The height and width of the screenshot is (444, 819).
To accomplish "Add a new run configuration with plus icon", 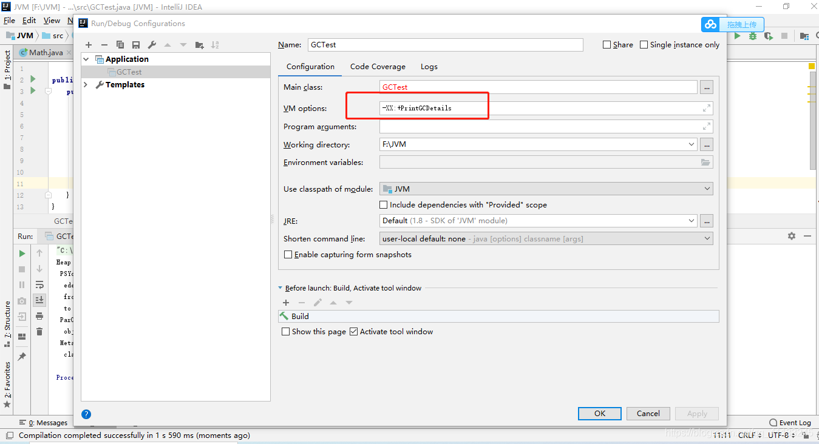I will (89, 45).
